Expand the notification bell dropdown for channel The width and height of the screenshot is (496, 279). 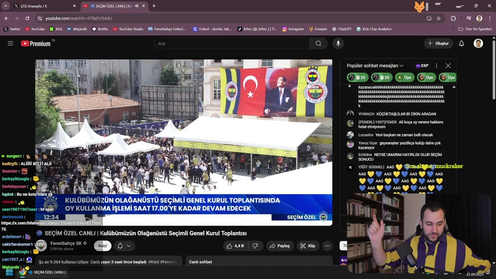click(124, 246)
